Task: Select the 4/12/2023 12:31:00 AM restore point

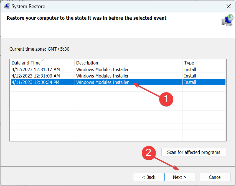Action: 36,76
